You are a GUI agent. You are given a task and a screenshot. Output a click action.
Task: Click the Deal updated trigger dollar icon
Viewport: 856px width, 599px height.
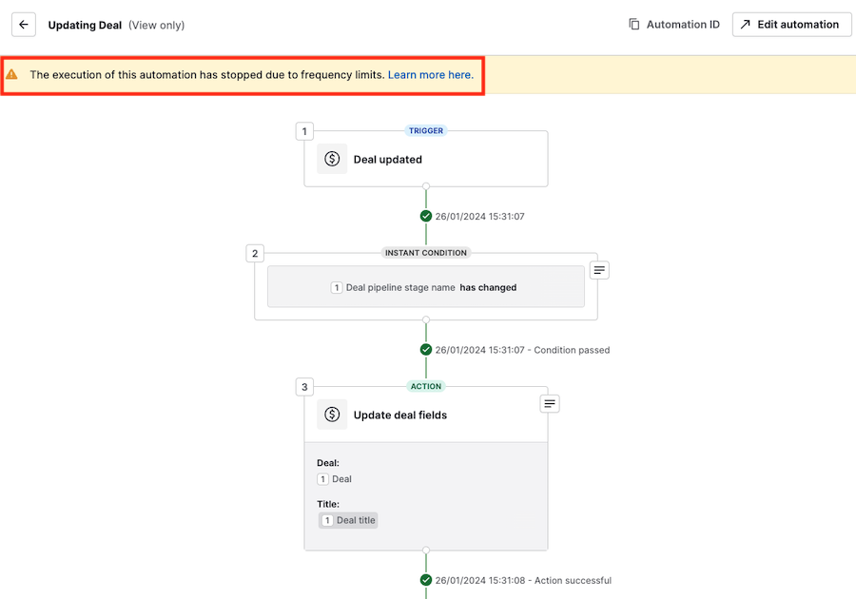[332, 159]
